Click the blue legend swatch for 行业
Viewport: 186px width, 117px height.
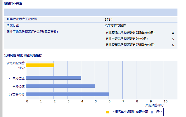pos(152,112)
